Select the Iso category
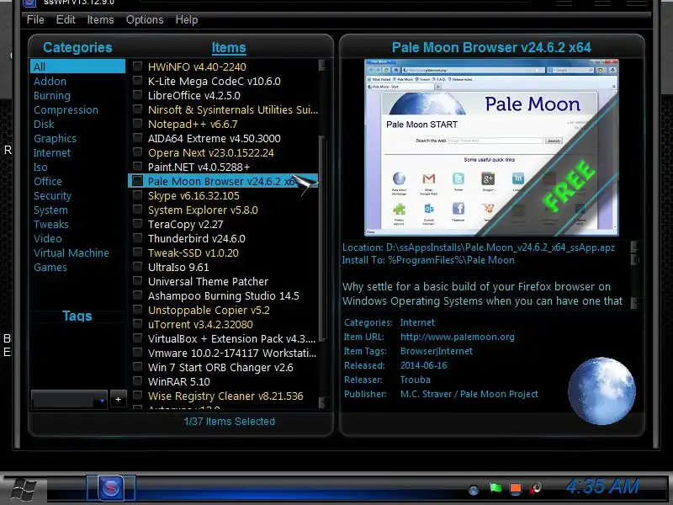 click(x=40, y=167)
